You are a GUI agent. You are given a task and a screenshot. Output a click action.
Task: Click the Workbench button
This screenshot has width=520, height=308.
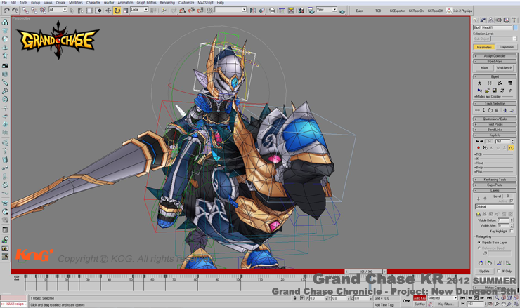504,68
